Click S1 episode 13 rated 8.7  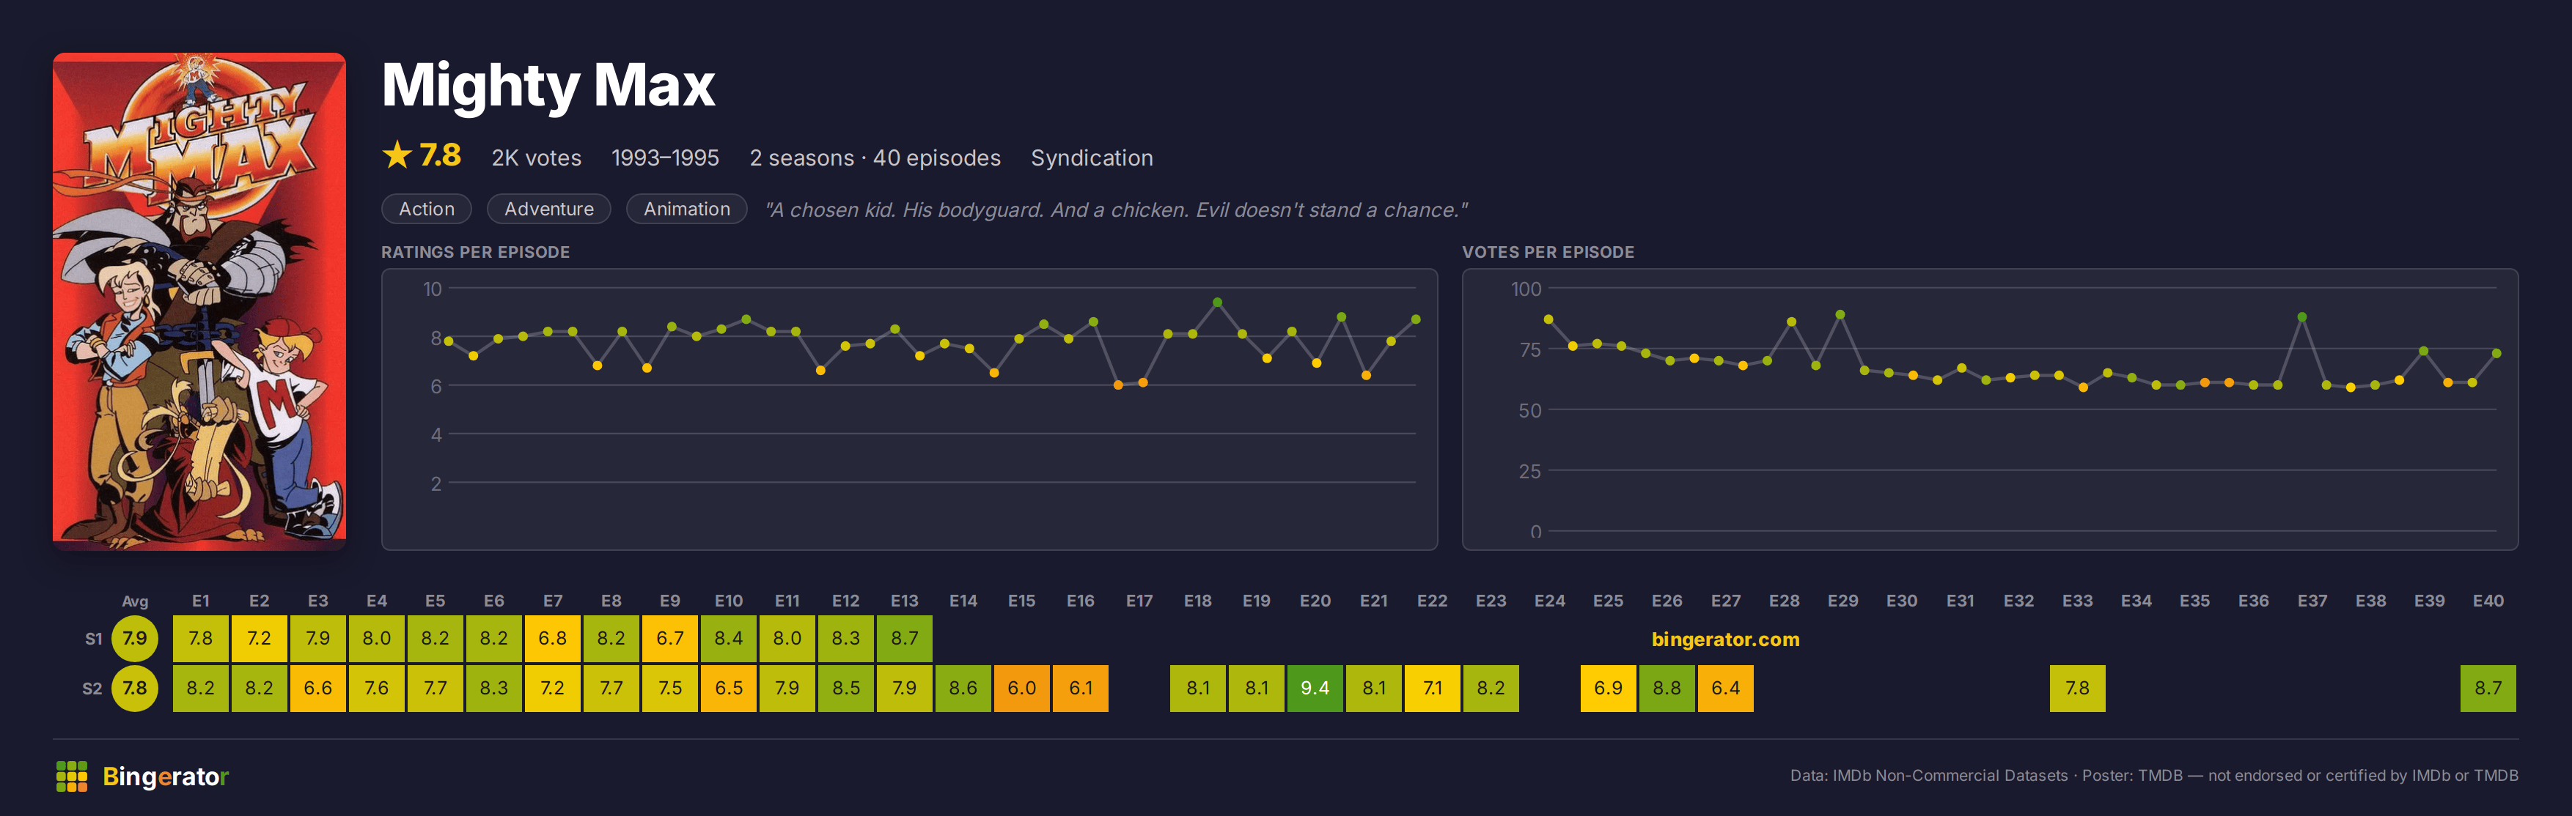coord(905,639)
